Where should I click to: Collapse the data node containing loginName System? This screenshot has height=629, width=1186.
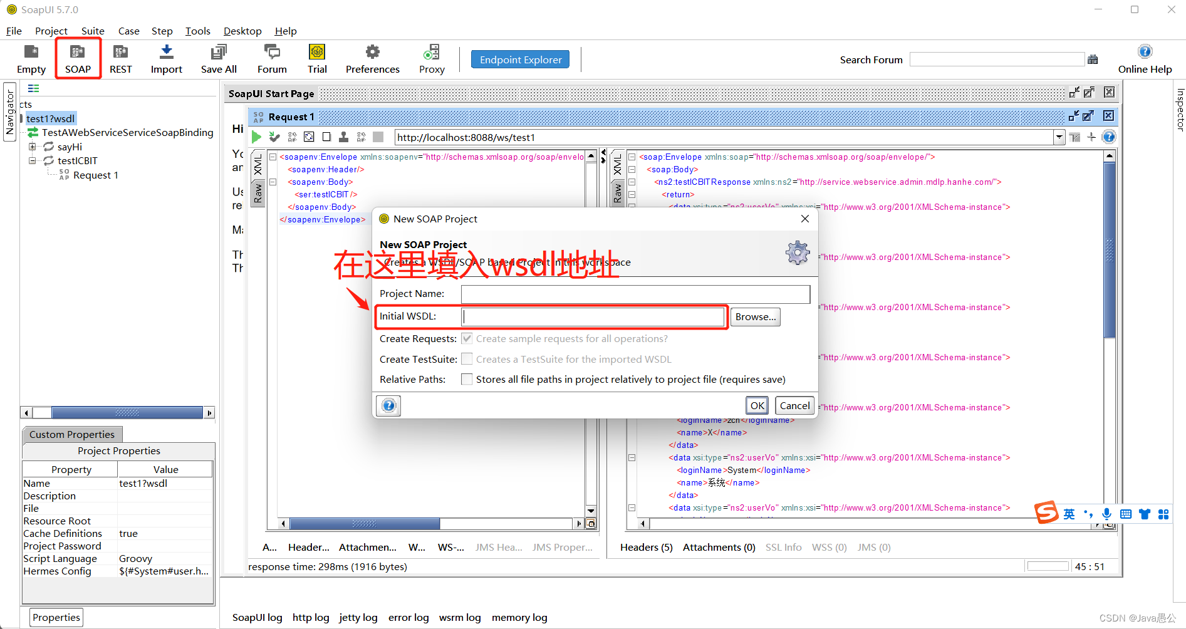coord(632,457)
